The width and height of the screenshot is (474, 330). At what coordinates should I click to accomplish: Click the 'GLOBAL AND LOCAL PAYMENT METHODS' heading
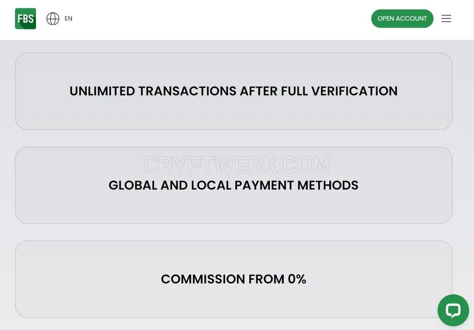tap(234, 185)
